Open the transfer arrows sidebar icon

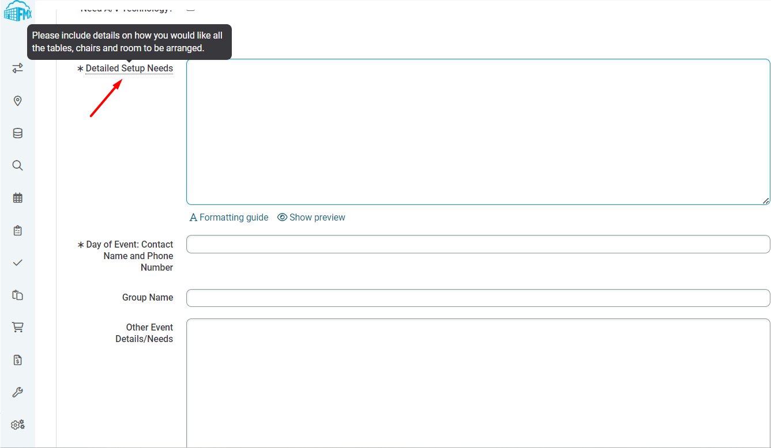click(17, 69)
